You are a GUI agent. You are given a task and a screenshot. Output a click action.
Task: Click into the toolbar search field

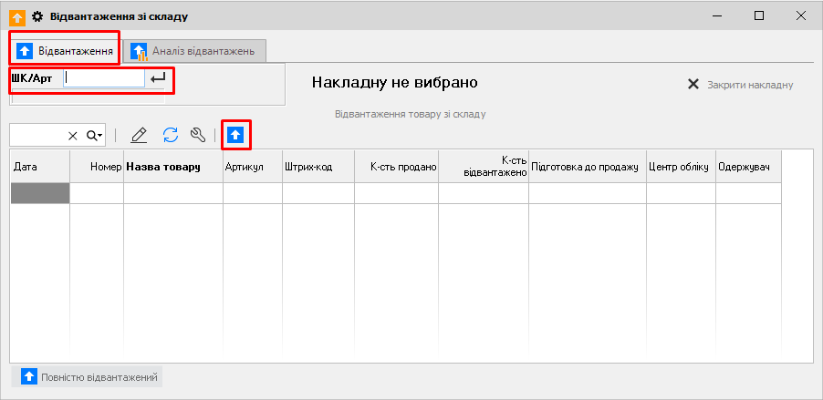(37, 136)
